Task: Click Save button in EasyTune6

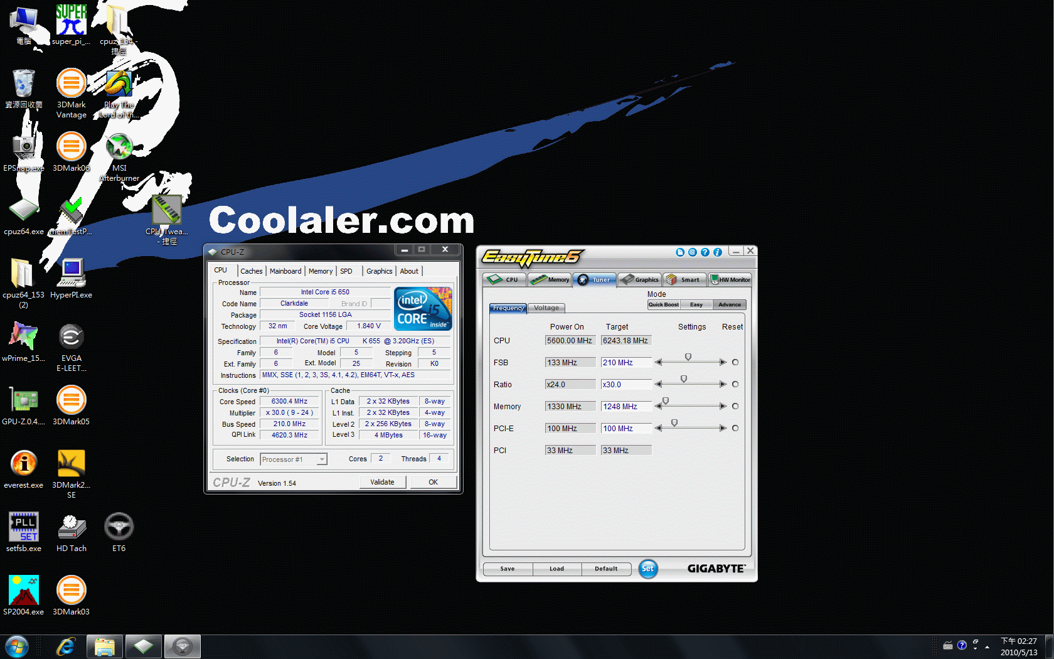Action: coord(508,569)
